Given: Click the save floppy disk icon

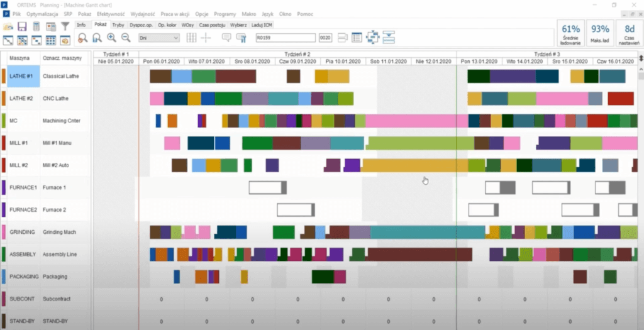Looking at the screenshot, I should click(x=22, y=26).
